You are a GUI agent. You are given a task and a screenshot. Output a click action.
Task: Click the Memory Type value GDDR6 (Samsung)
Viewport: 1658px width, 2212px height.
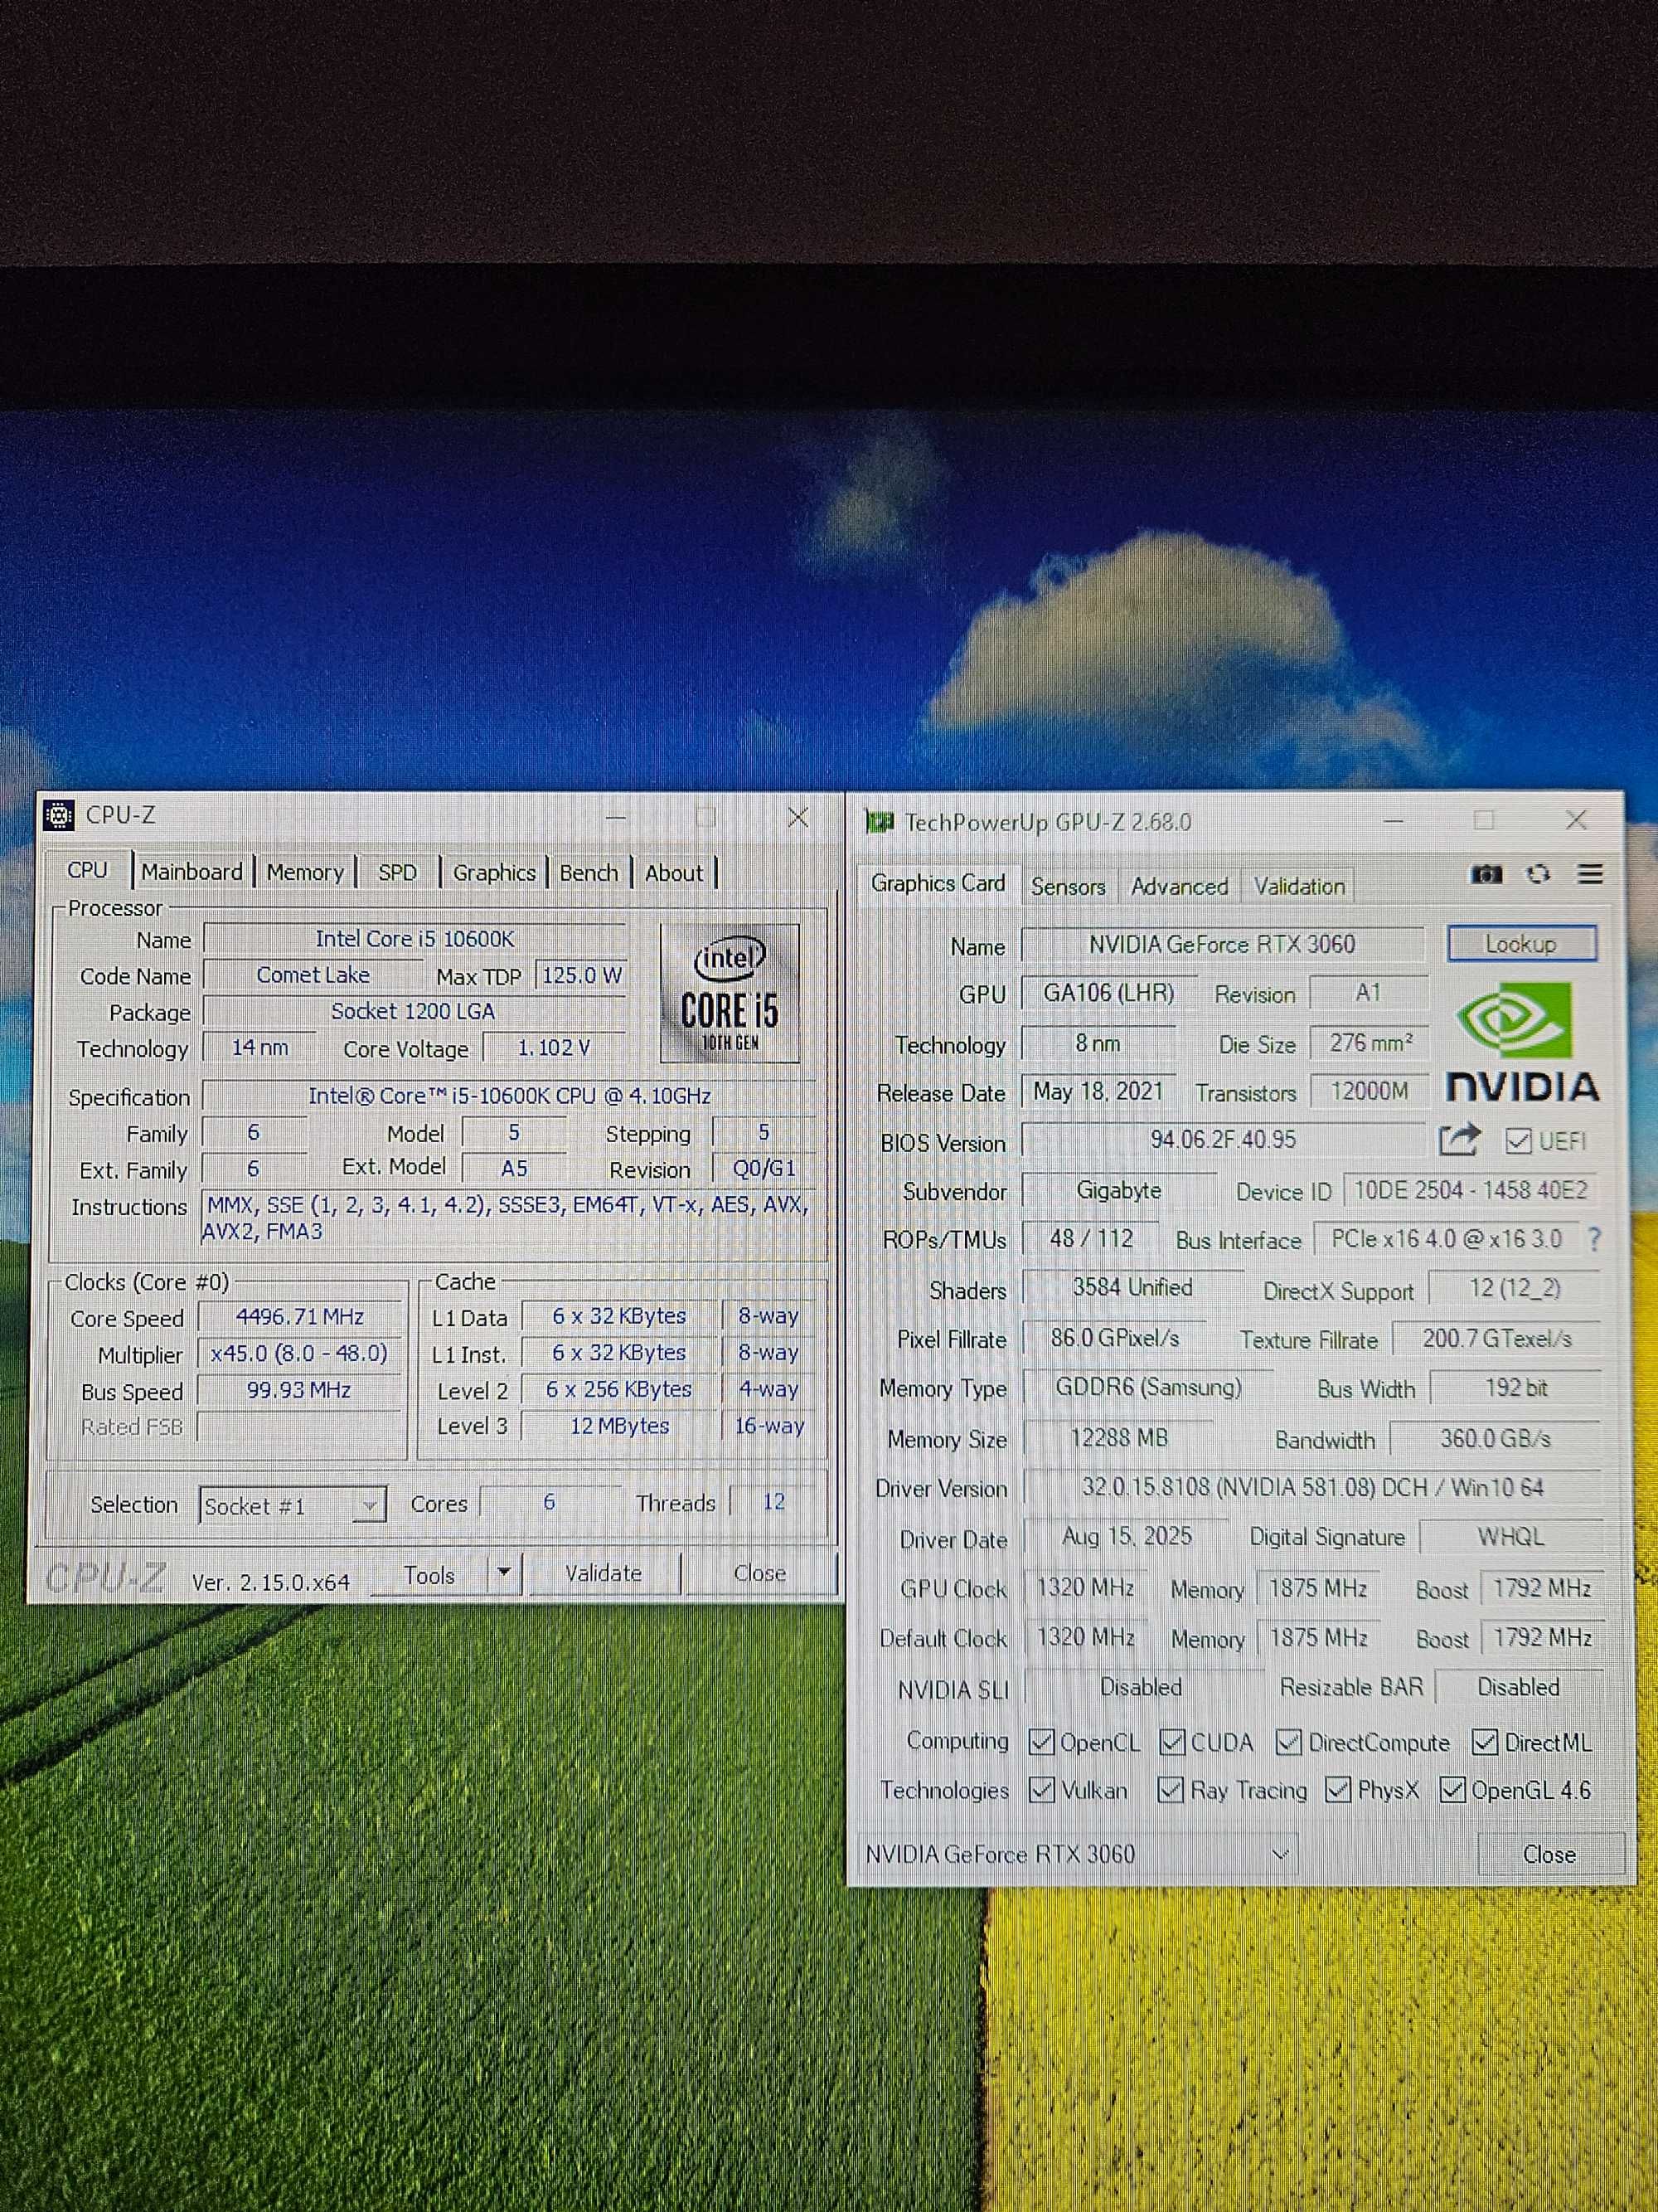coord(1148,1387)
